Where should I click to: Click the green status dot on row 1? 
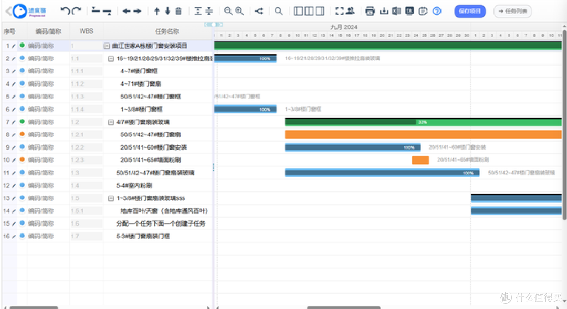[22, 46]
